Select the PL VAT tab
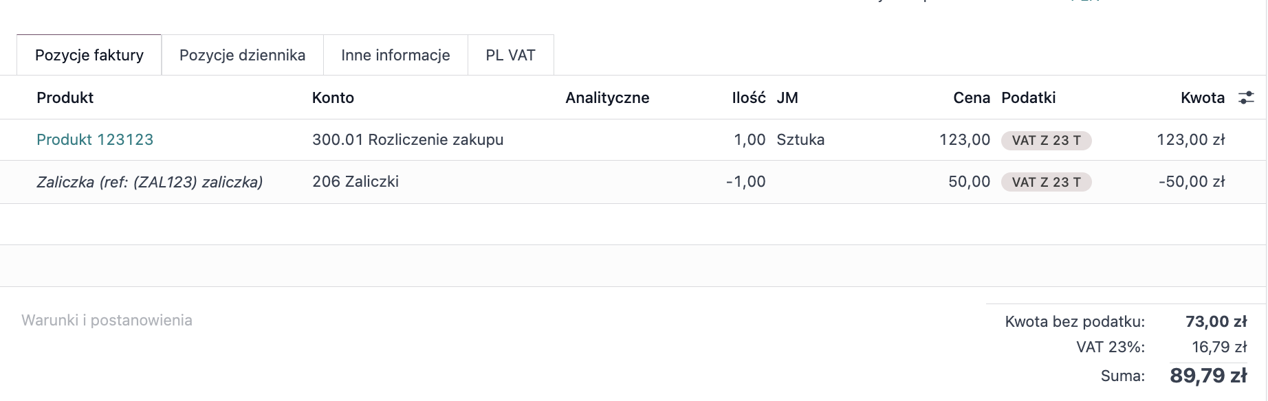1268x401 pixels. click(510, 55)
